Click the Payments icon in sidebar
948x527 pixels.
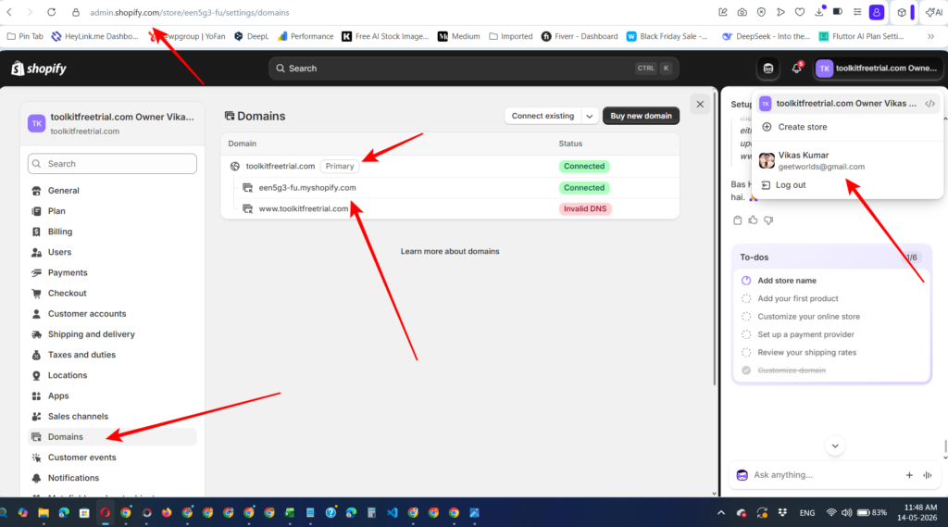coord(36,273)
